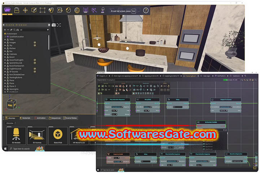Expand the Kitchen tree node

click(5, 48)
